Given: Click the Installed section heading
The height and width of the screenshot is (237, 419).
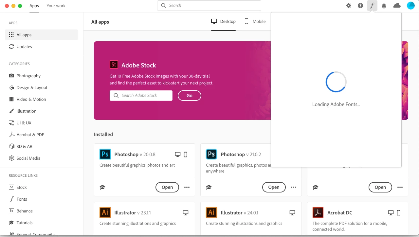Looking at the screenshot, I should pyautogui.click(x=103, y=135).
